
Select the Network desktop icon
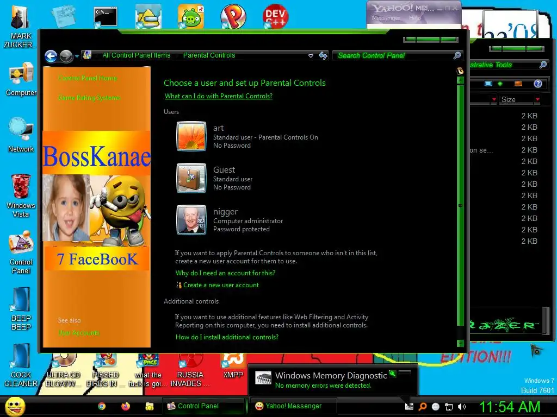tap(21, 135)
